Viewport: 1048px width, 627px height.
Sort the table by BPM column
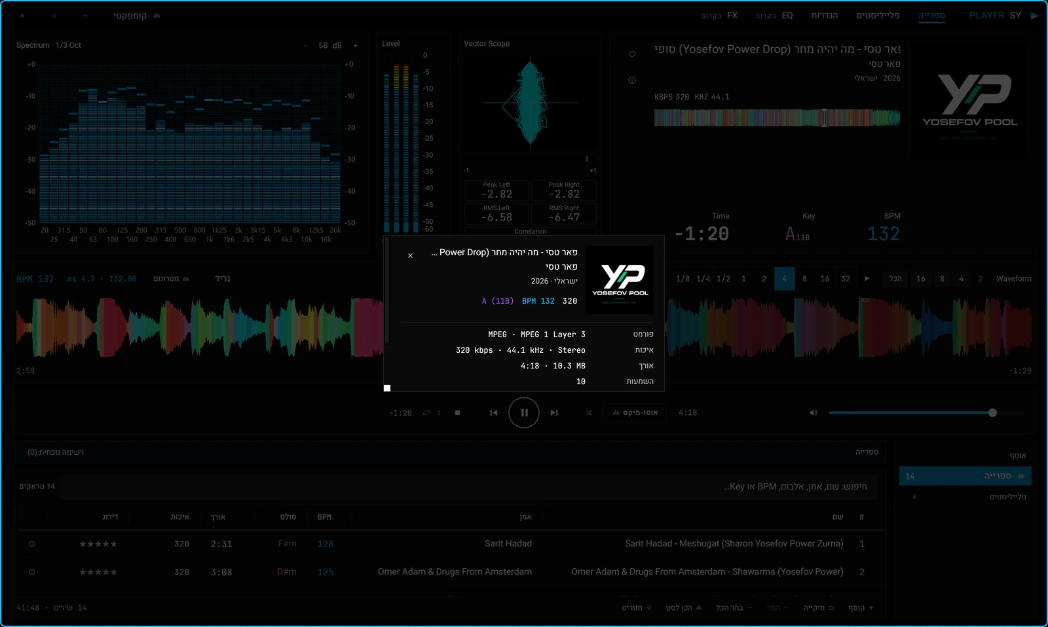(324, 517)
